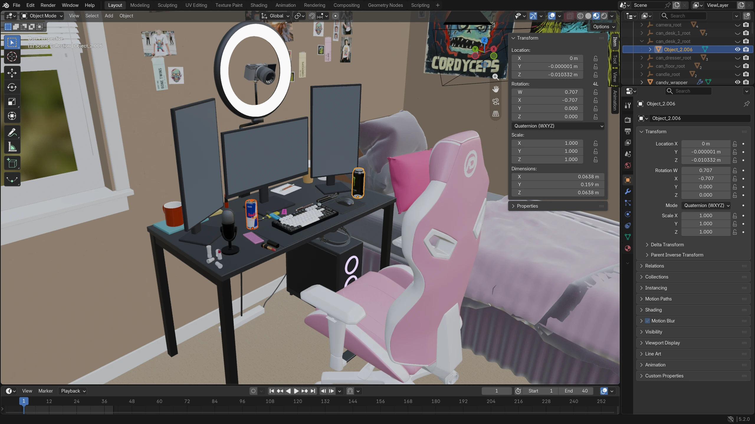Open the Render properties tab
The width and height of the screenshot is (755, 424).
pos(628,120)
